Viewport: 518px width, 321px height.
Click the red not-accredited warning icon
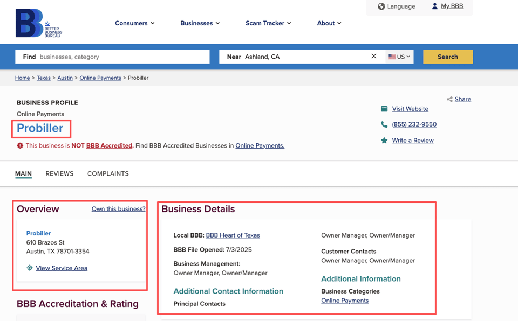(x=20, y=145)
